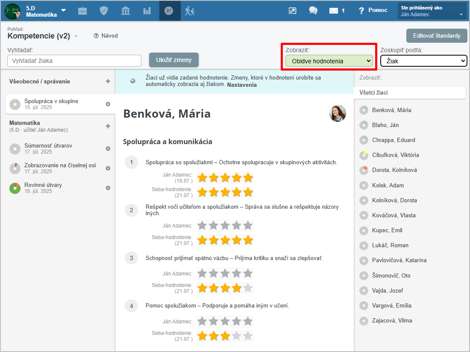The image size is (470, 352).
Task: Open the Nastavenia link in the banner
Action: (x=242, y=85)
